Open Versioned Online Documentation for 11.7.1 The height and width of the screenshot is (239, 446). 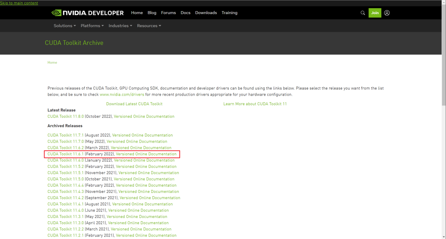[x=142, y=135]
